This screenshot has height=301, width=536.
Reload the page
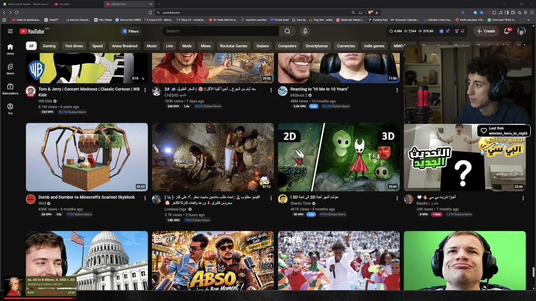(17, 13)
